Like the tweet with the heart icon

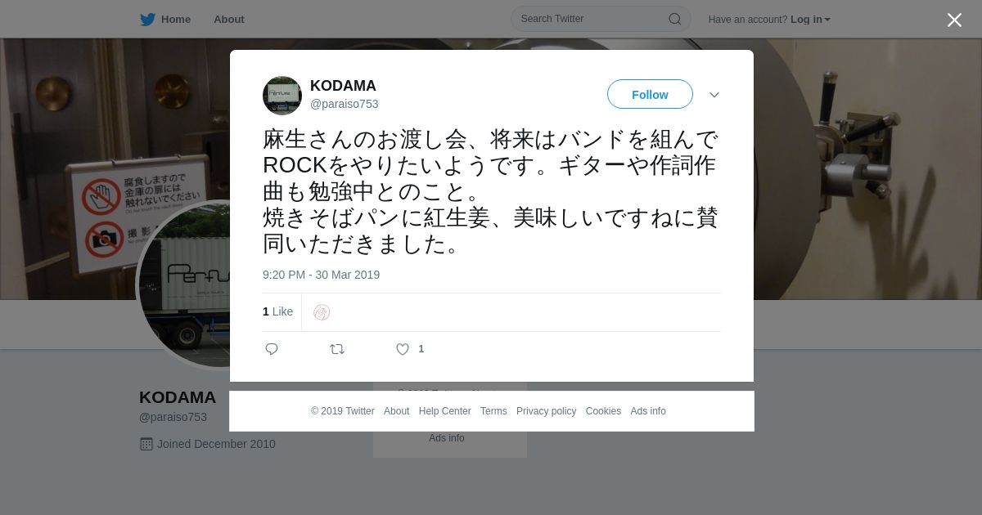click(x=403, y=349)
